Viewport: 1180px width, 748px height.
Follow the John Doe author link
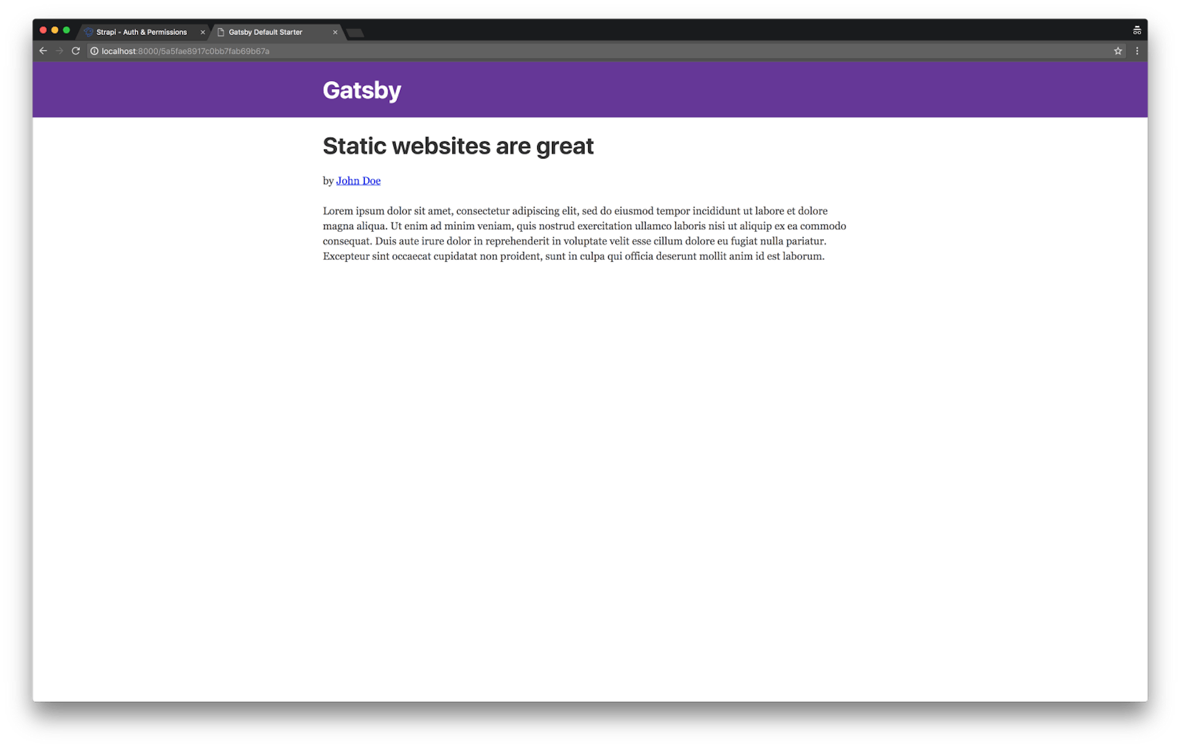(358, 180)
